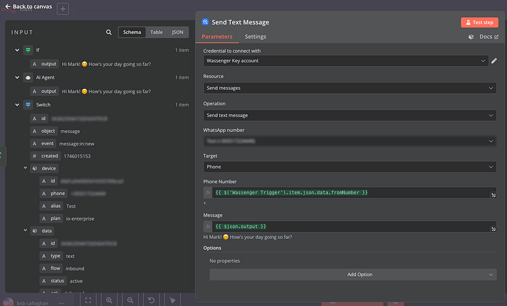Switch input view to JSON
The width and height of the screenshot is (507, 306).
pyautogui.click(x=177, y=32)
